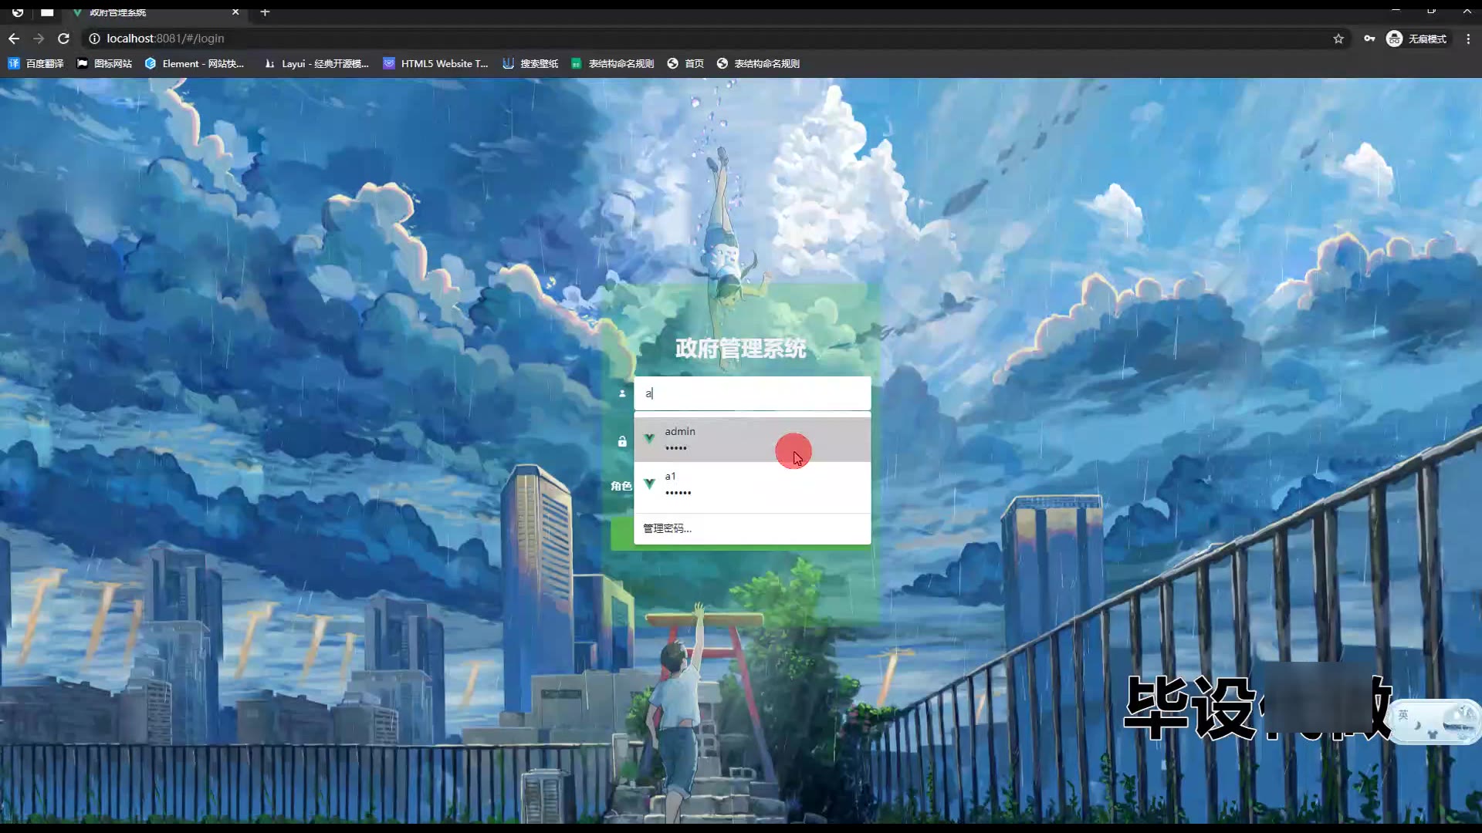1482x833 pixels.
Task: Open the Element bookmark
Action: pyautogui.click(x=195, y=63)
